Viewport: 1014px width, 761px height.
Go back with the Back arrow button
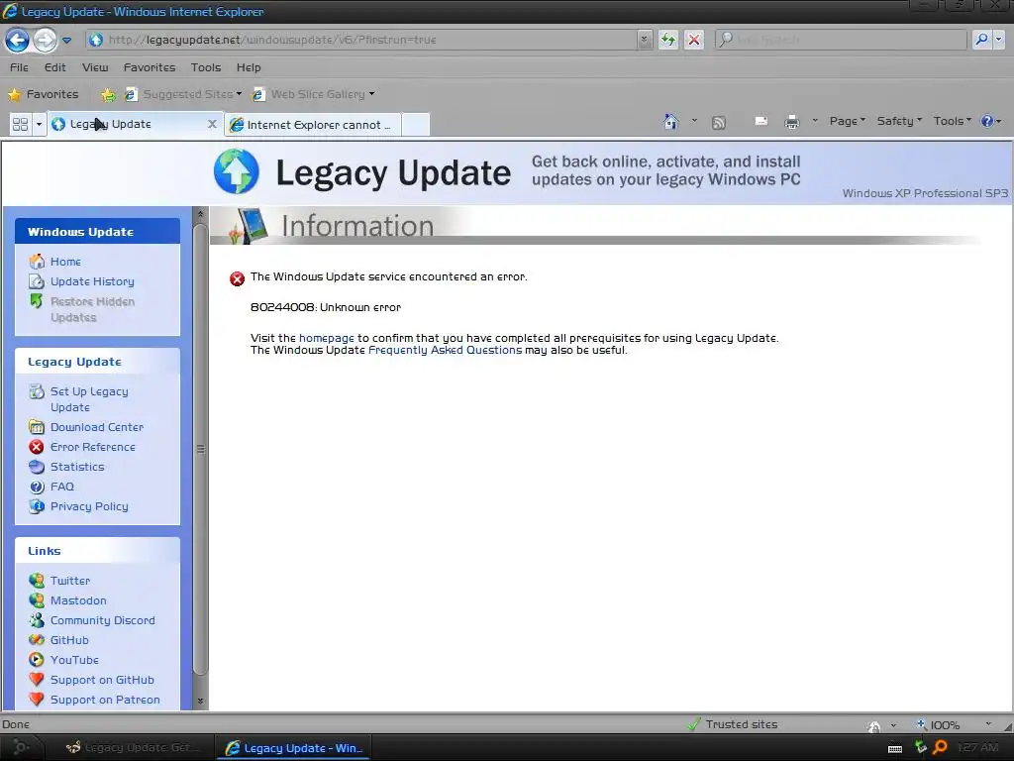click(x=18, y=40)
